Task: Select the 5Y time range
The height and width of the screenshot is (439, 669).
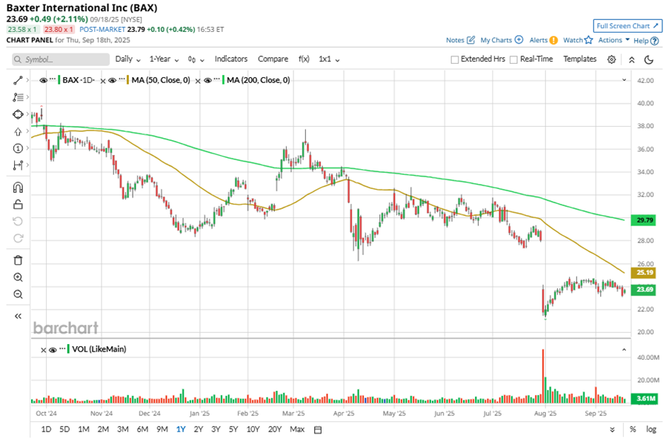Action: point(233,429)
